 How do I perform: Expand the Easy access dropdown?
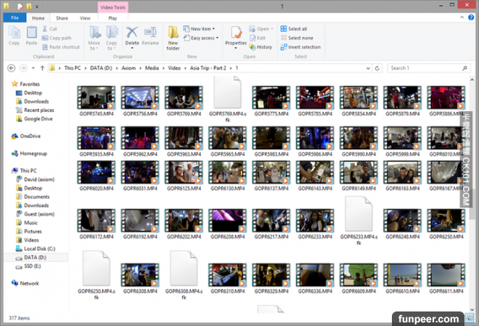click(202, 38)
